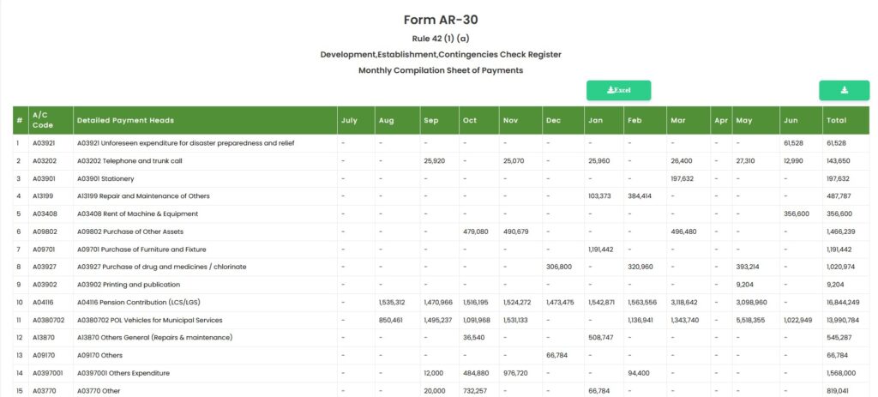Image resolution: width=878 pixels, height=397 pixels.
Task: Click the 61,528 Total value for A03921
Action: pyautogui.click(x=838, y=143)
